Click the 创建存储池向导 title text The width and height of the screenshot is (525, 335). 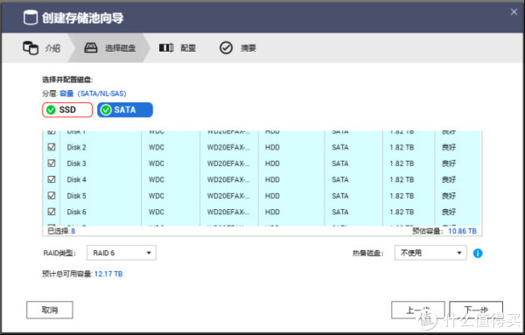(x=83, y=17)
